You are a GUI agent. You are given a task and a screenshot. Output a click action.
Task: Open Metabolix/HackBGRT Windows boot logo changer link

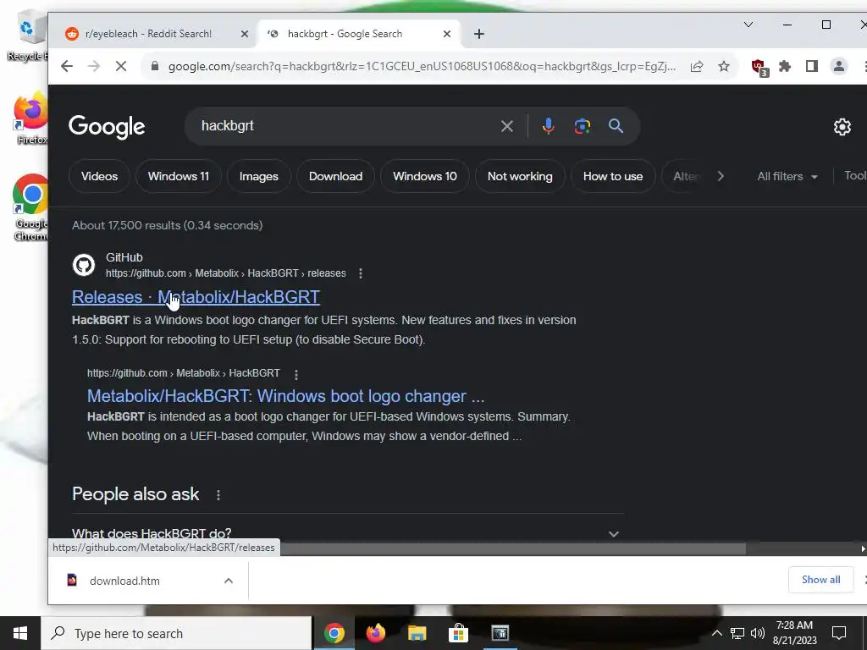(286, 396)
